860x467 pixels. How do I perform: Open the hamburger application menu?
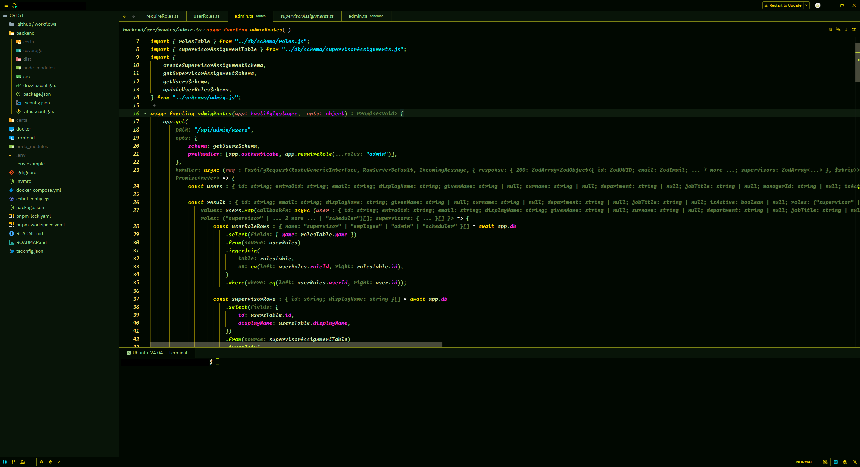tap(6, 5)
